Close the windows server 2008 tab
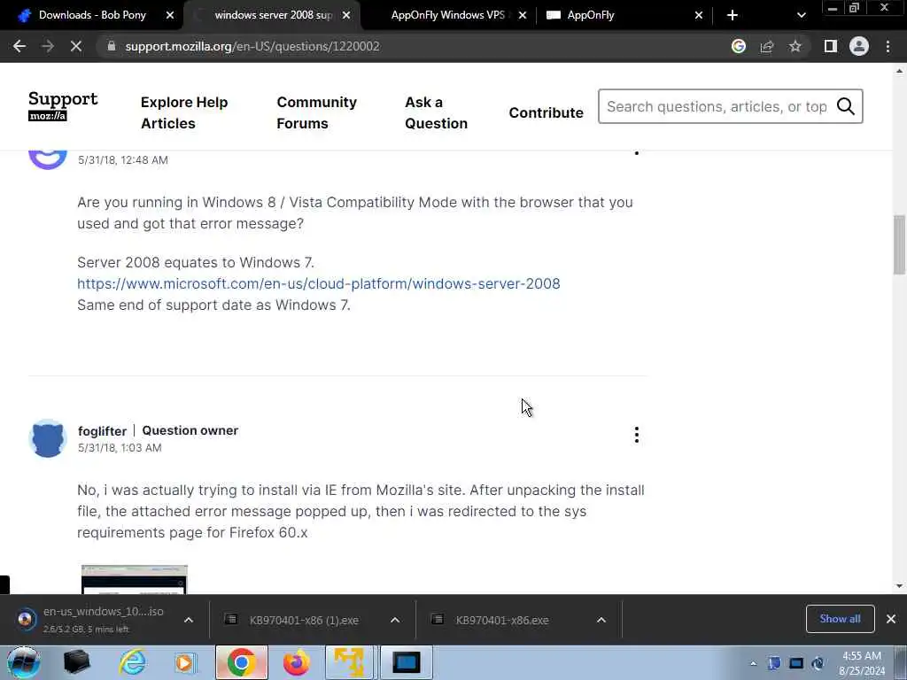Screen dimensions: 907x680 [346, 15]
